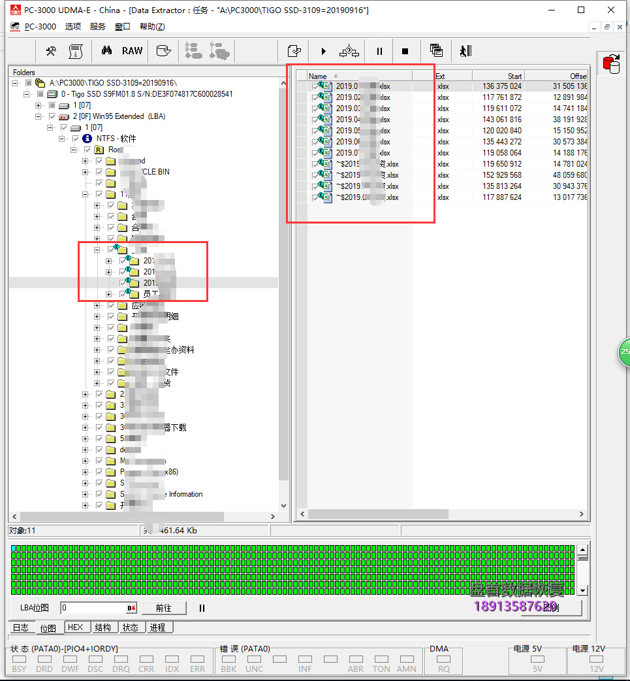Click the scroll/log document toolbar icon
The height and width of the screenshot is (681, 630).
[76, 51]
